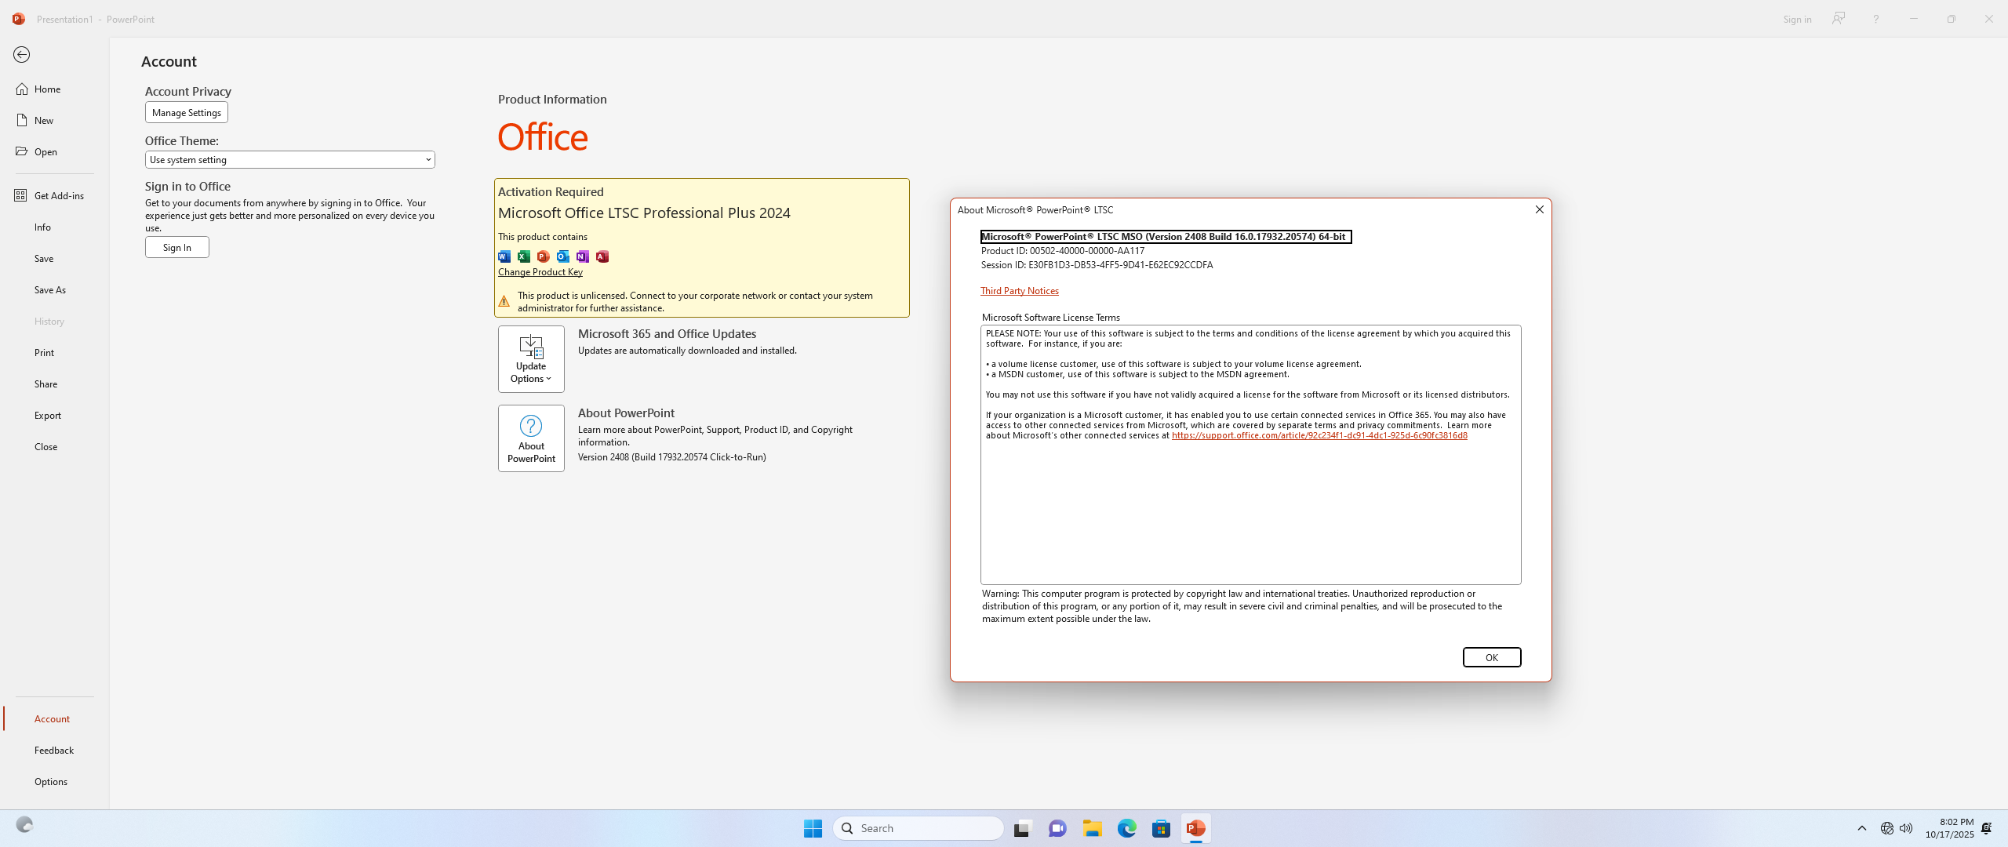Open the Third Party Notices link
Viewport: 2008px width, 847px height.
[1019, 291]
